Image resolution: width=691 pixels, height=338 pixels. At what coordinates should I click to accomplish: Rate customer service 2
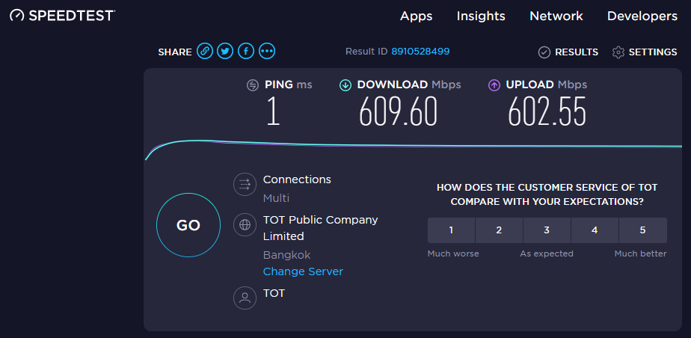499,230
